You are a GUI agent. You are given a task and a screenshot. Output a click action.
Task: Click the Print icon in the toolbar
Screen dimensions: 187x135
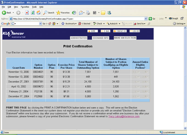point(88,13)
